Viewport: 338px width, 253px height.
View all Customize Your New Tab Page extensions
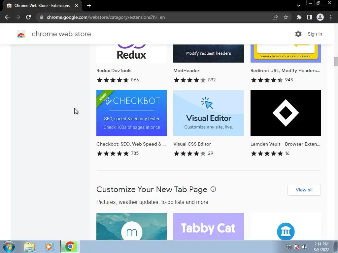tap(304, 190)
